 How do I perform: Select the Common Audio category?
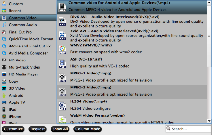coord(28,25)
